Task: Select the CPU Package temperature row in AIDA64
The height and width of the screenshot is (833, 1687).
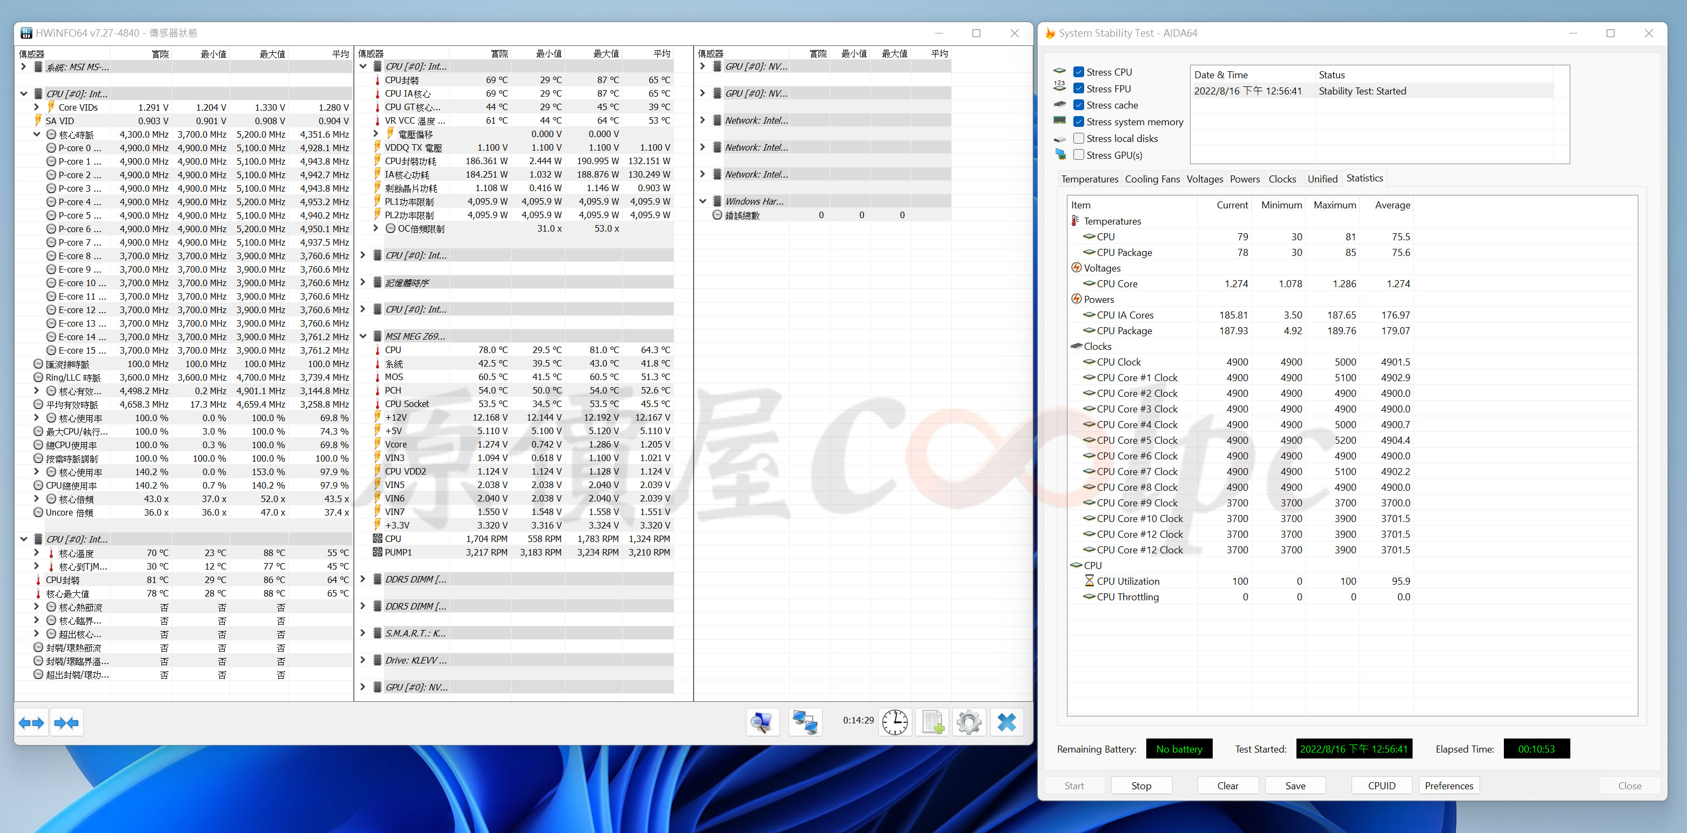Action: coord(1241,252)
